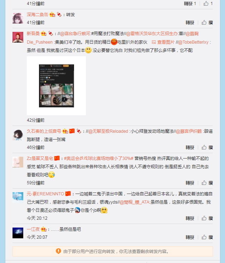Viewport: 225px width, 263px height.
Task: Open 新吾桑 profile avatar
Action: 18,37
